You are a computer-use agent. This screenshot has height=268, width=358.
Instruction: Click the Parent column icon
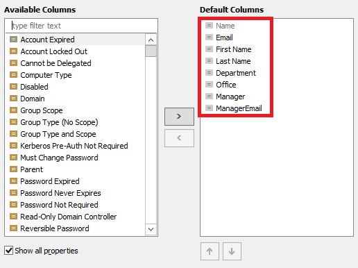[13, 169]
